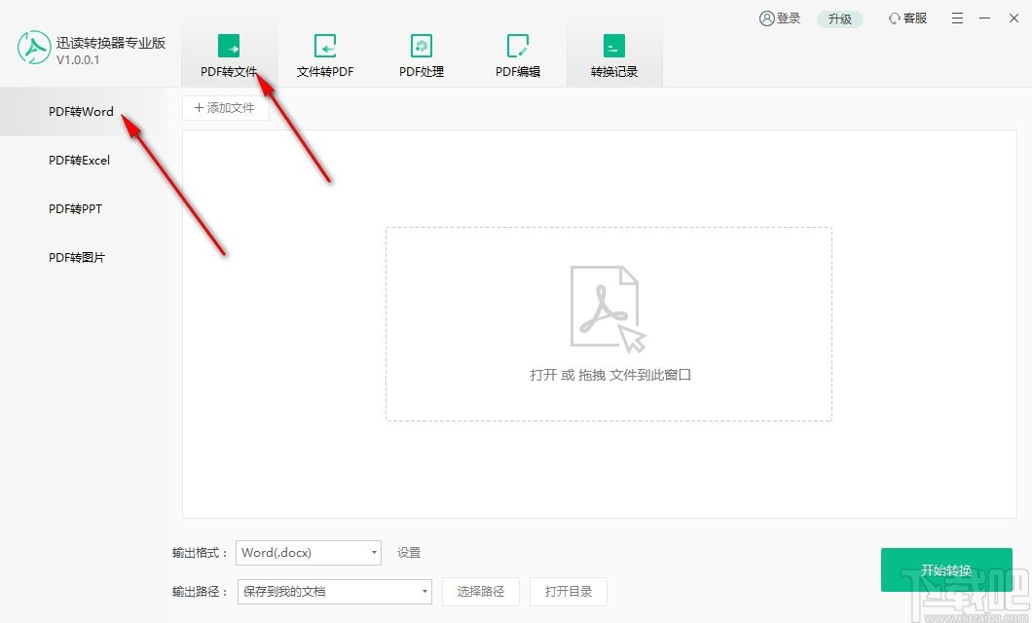
Task: Click the 迅读转换器 app logo
Action: click(35, 48)
